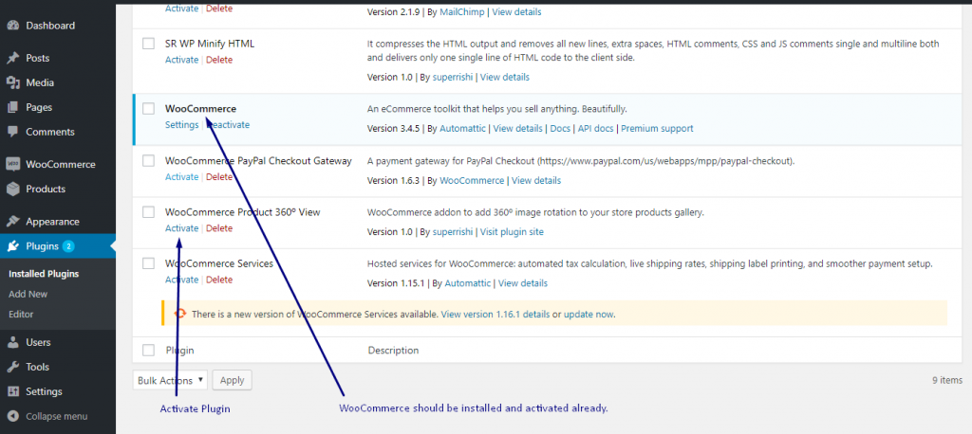Click the Plugins plug icon
Image resolution: width=972 pixels, height=434 pixels.
(x=13, y=246)
